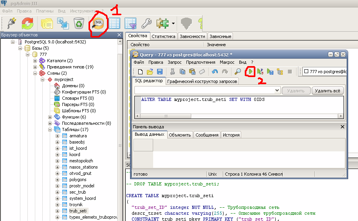358x221 pixels.
Task: Click the recycle bin drop object icon
Action: point(79,23)
